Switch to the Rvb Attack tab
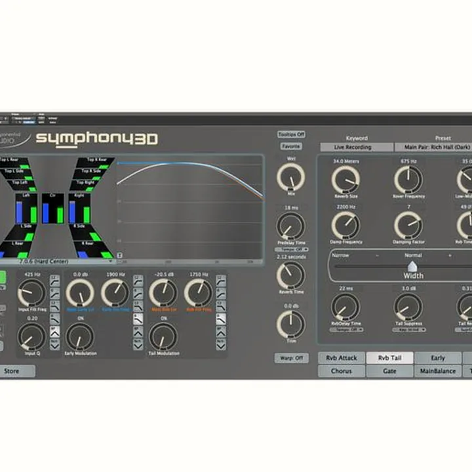 (x=342, y=358)
